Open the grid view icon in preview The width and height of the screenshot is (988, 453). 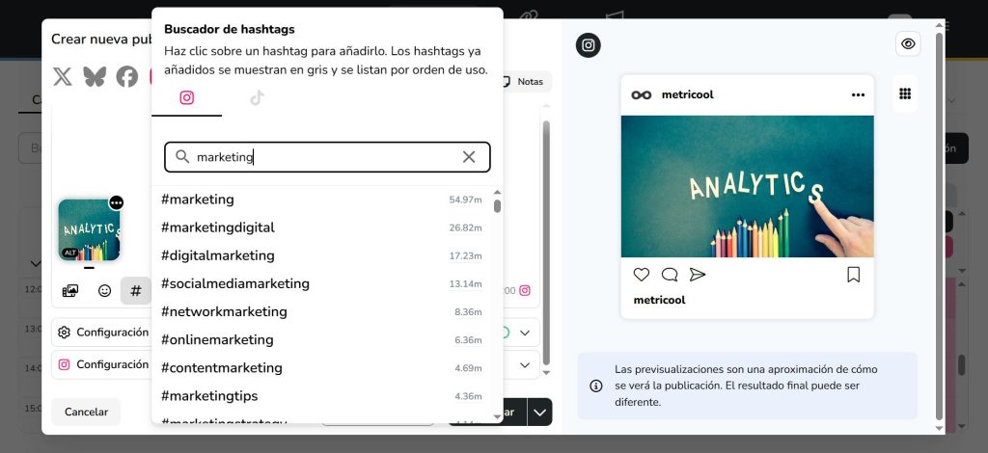905,93
